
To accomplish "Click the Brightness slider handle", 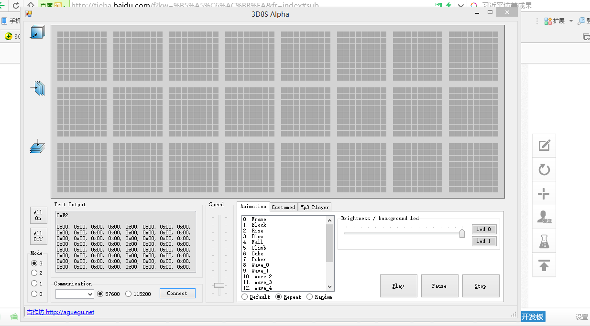I will pos(462,233).
